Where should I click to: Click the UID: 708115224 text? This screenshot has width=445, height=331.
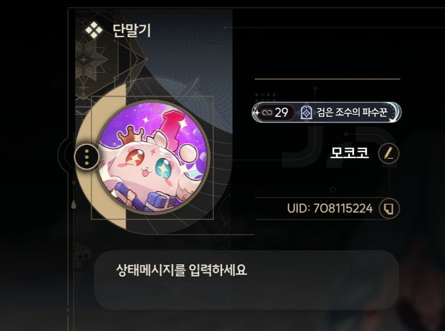click(330, 208)
